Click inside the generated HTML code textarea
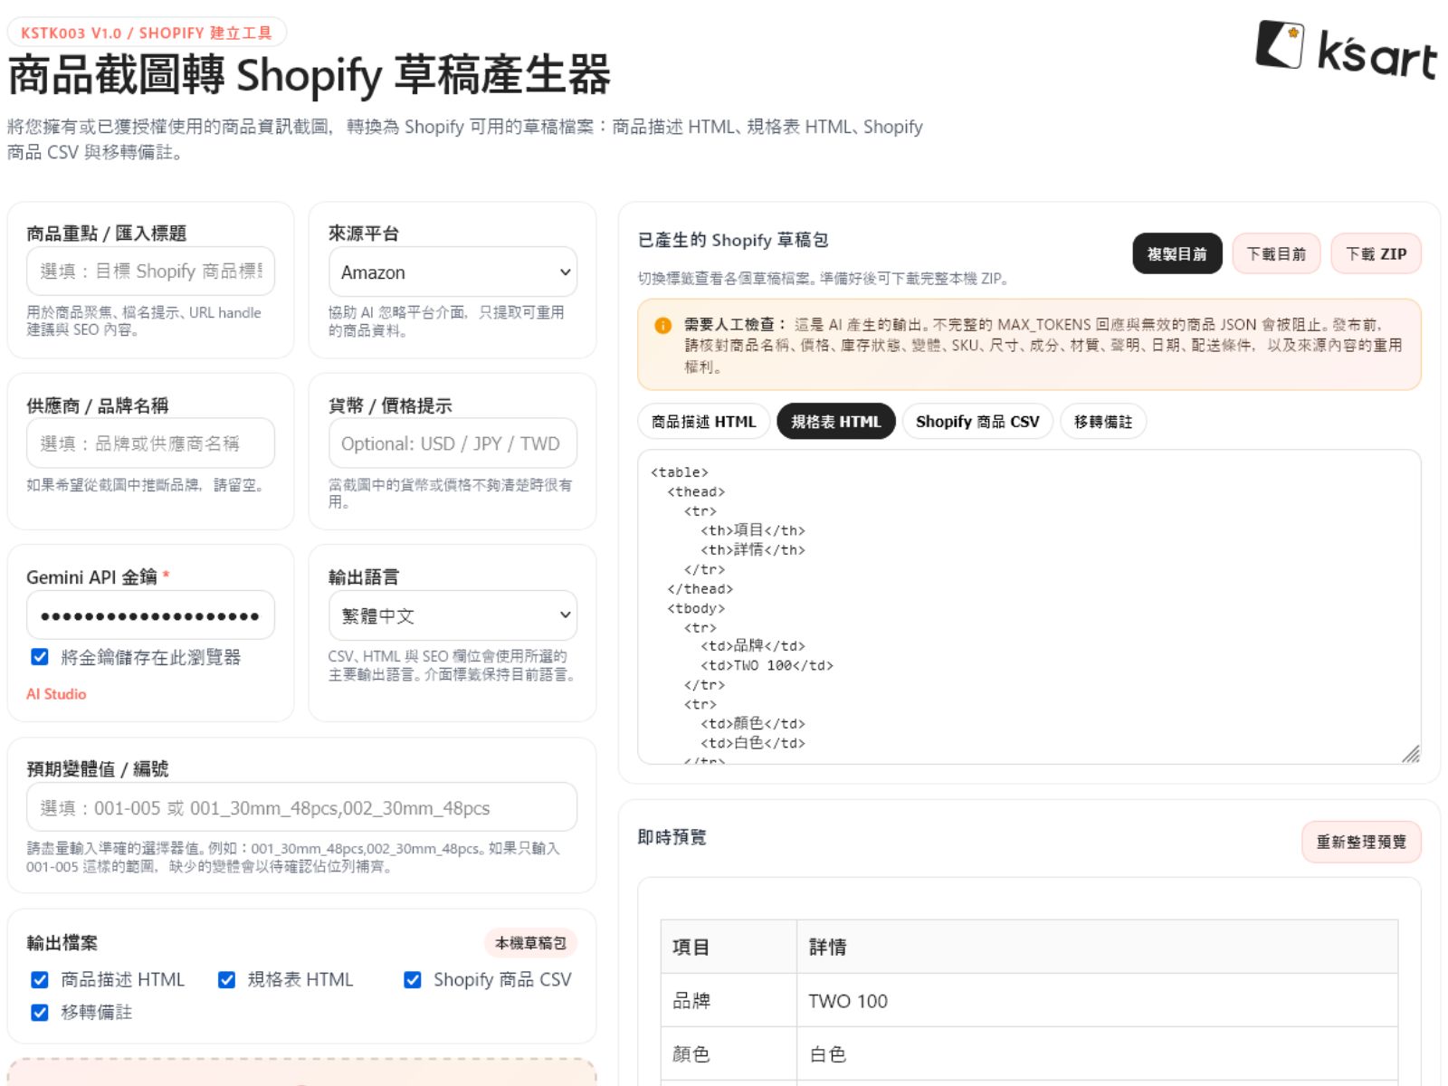The height and width of the screenshot is (1086, 1448). click(1029, 606)
